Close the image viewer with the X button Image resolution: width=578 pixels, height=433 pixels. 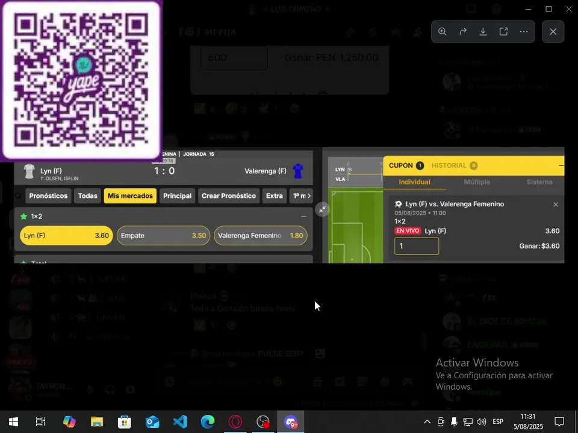click(553, 32)
